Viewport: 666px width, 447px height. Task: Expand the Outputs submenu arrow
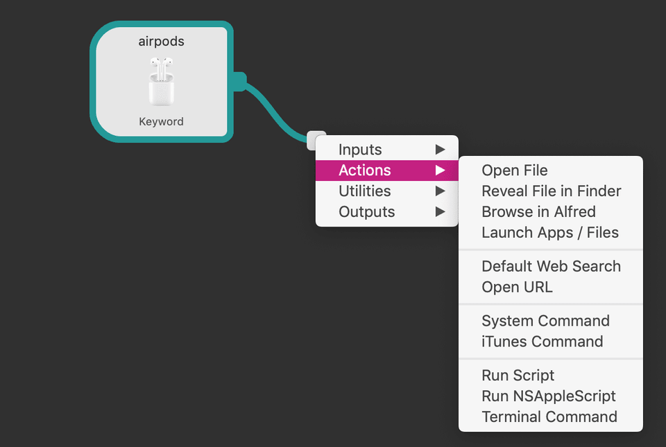pos(440,212)
